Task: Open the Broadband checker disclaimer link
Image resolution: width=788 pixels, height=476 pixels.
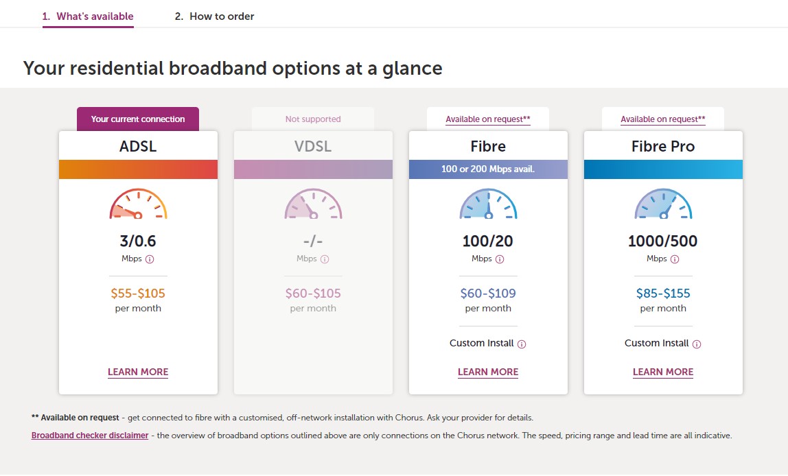Action: (90, 436)
